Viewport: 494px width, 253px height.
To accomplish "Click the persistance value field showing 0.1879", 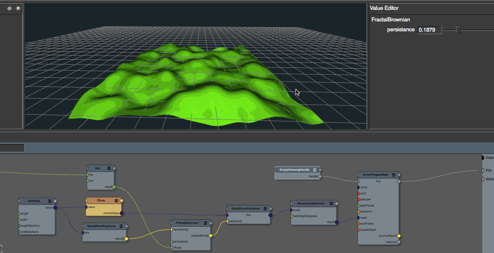I will [x=430, y=30].
